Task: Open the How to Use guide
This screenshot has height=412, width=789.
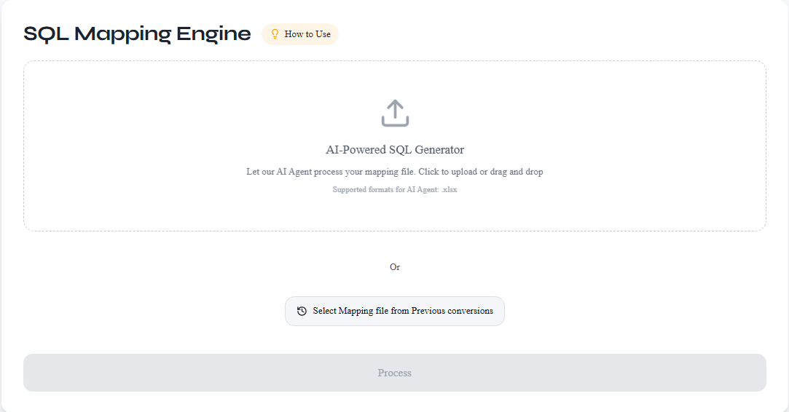Action: tap(300, 34)
